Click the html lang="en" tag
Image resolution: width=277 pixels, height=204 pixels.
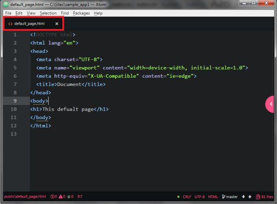pyautogui.click(x=54, y=43)
